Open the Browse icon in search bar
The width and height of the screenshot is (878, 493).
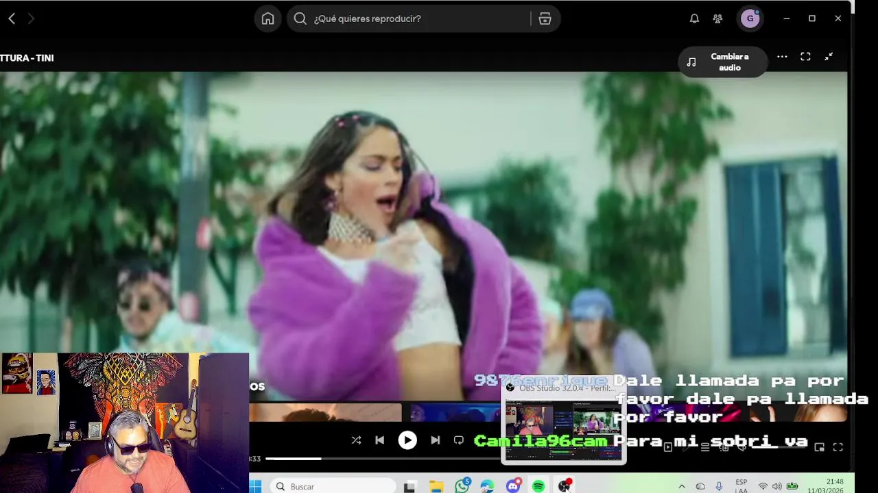(545, 18)
